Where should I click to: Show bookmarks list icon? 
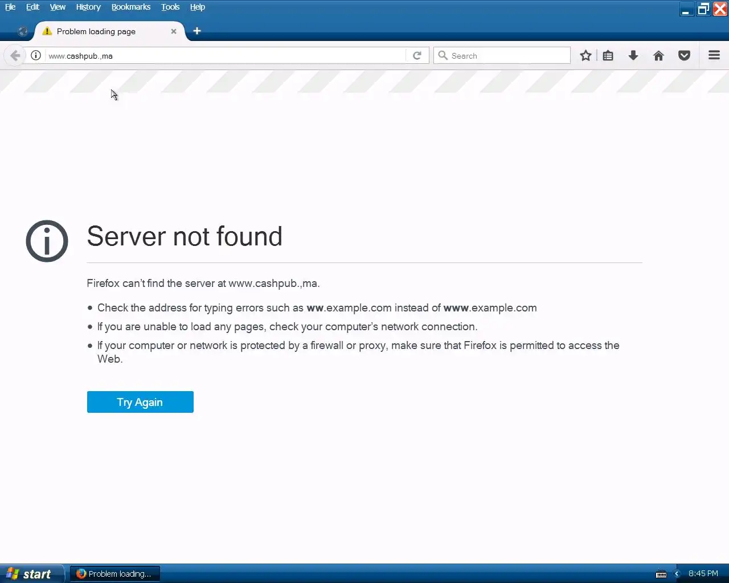pyautogui.click(x=608, y=55)
